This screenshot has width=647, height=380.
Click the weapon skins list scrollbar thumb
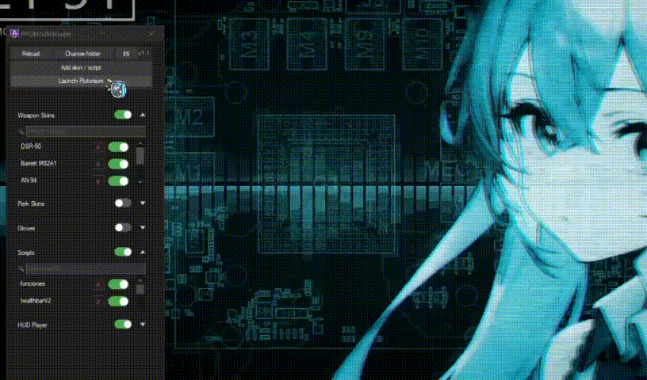pyautogui.click(x=140, y=156)
